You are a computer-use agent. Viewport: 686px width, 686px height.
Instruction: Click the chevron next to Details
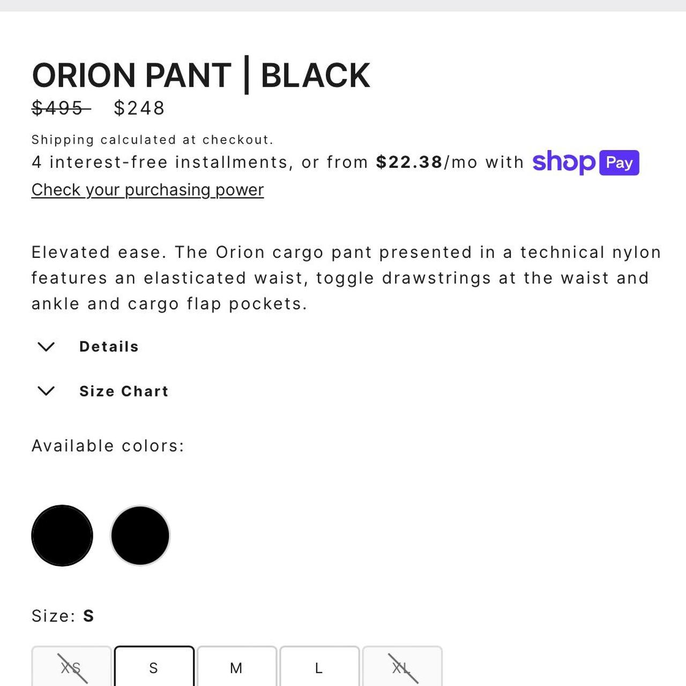47,346
